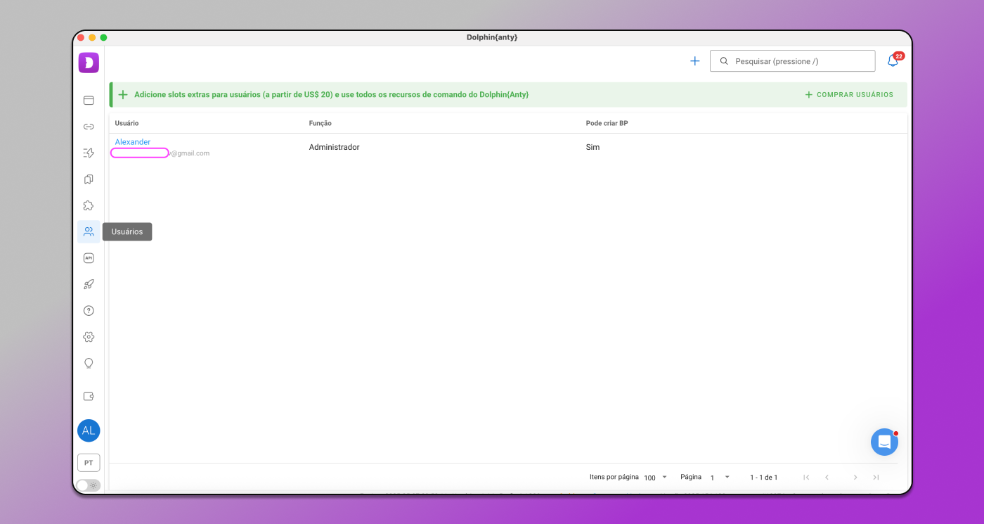This screenshot has height=524, width=984.
Task: Click the Pode criar BP column header
Action: (x=607, y=123)
